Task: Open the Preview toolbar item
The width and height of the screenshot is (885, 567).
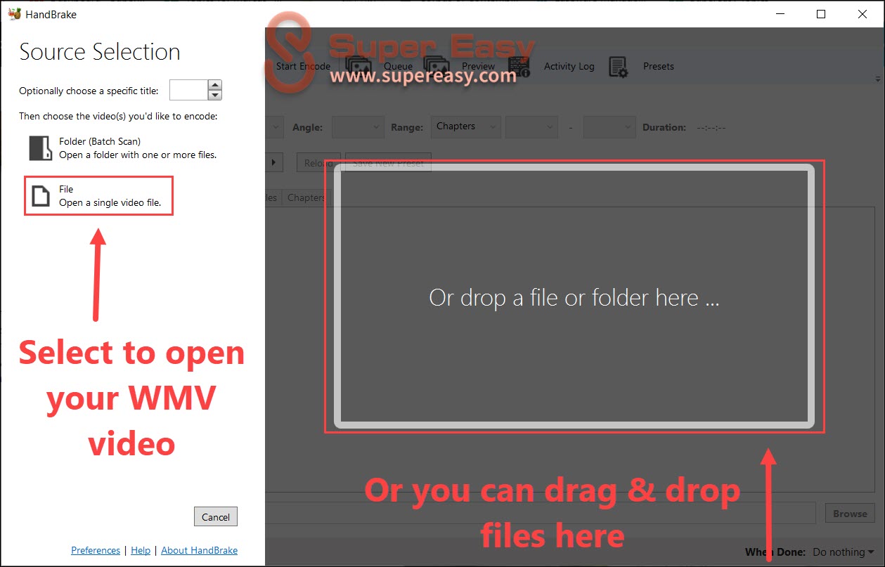Action: click(x=478, y=66)
